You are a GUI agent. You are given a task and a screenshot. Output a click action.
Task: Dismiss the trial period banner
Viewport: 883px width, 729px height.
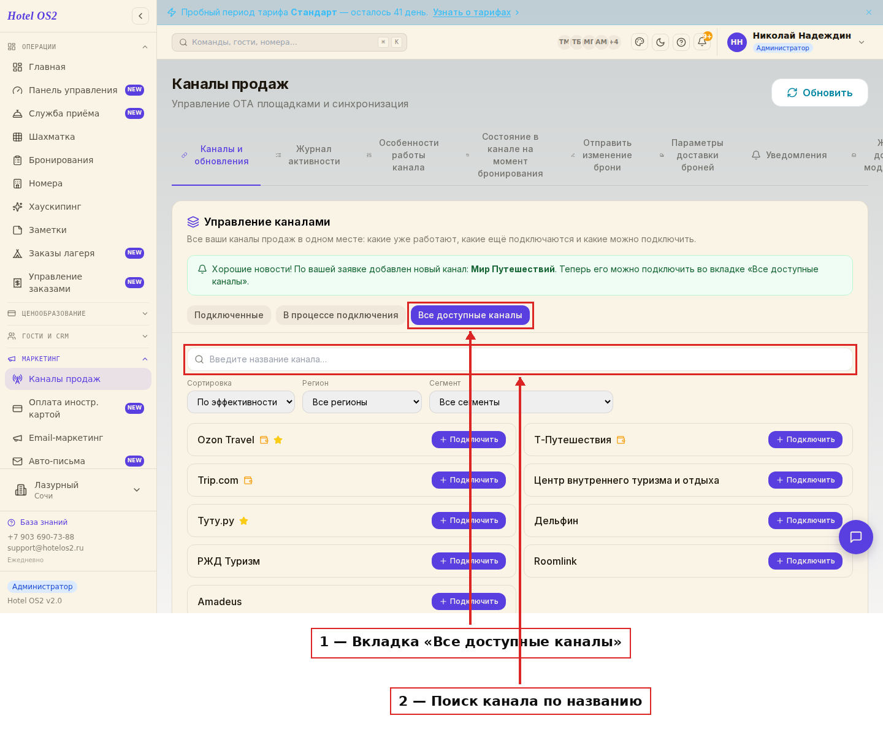tap(869, 12)
